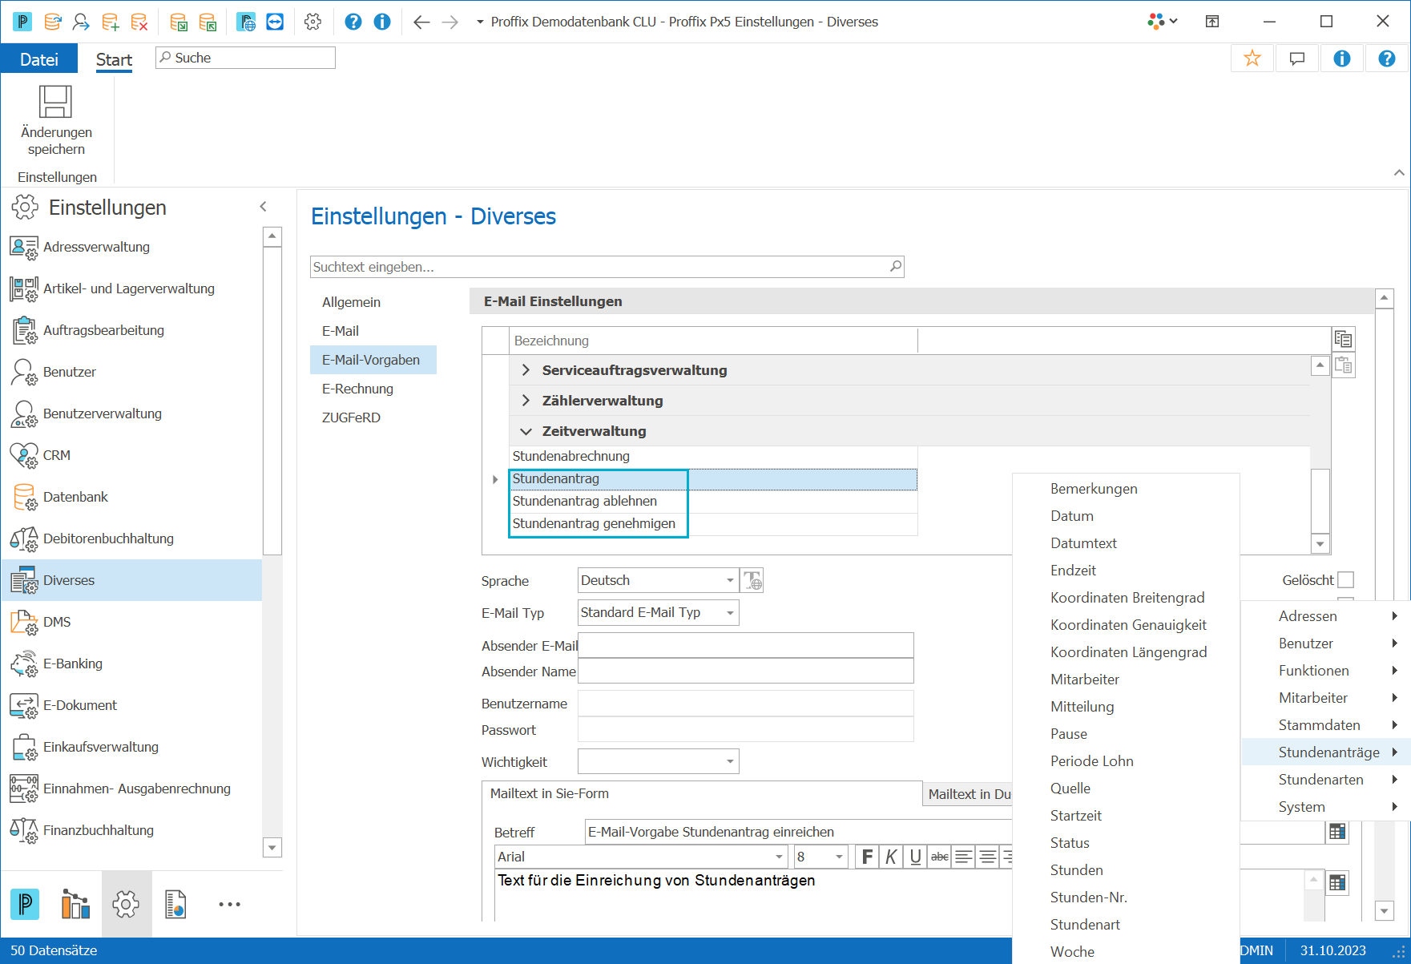Collapse the Zeitverwaltung group
The width and height of the screenshot is (1411, 964).
(x=526, y=431)
